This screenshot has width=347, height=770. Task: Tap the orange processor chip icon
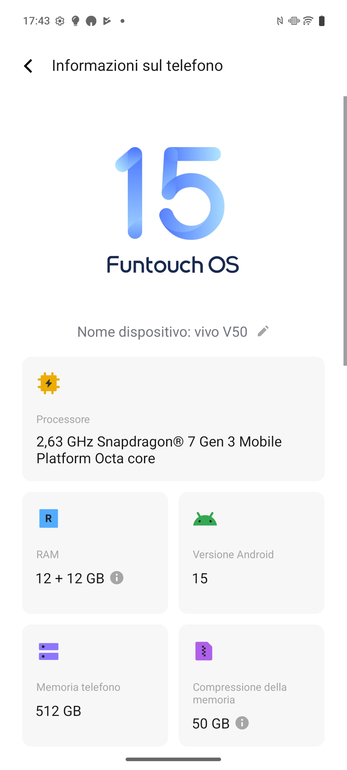coord(49,383)
